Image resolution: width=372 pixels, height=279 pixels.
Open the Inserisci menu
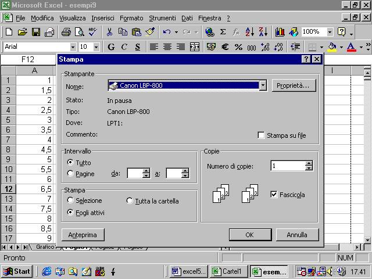103,18
